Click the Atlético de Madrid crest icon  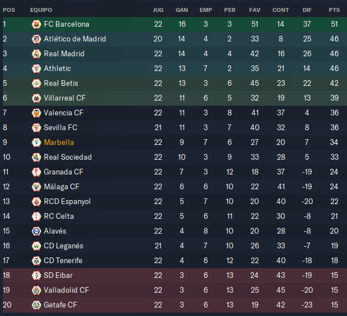(36, 39)
